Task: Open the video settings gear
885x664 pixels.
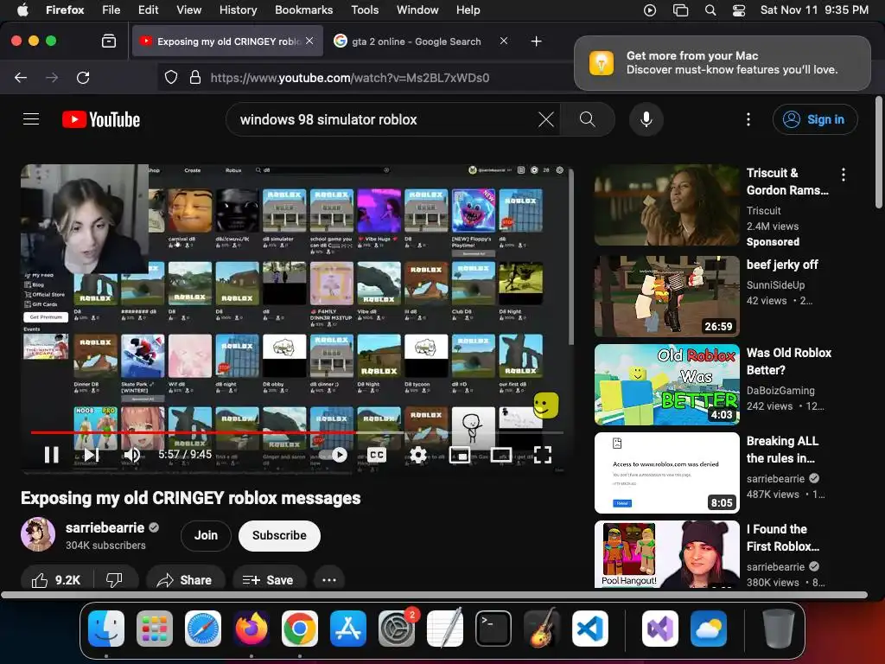Action: tap(418, 455)
